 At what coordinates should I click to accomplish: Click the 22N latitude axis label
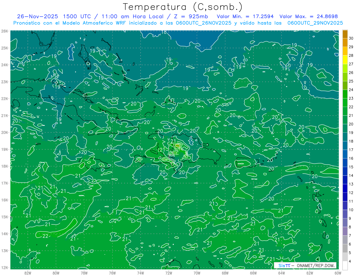click(4, 99)
